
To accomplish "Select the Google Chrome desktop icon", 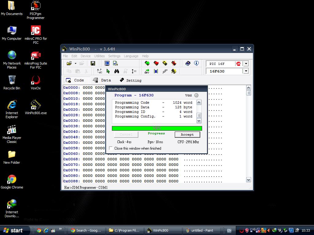I will 12,182.
